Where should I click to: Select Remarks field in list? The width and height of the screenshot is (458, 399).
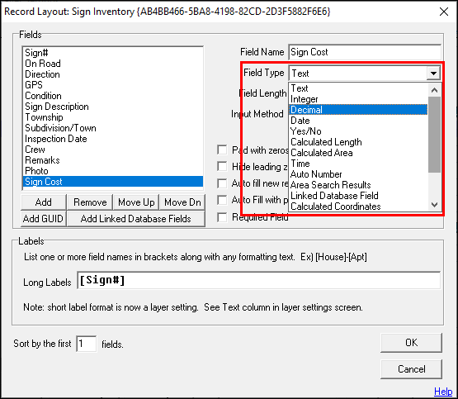(112, 160)
